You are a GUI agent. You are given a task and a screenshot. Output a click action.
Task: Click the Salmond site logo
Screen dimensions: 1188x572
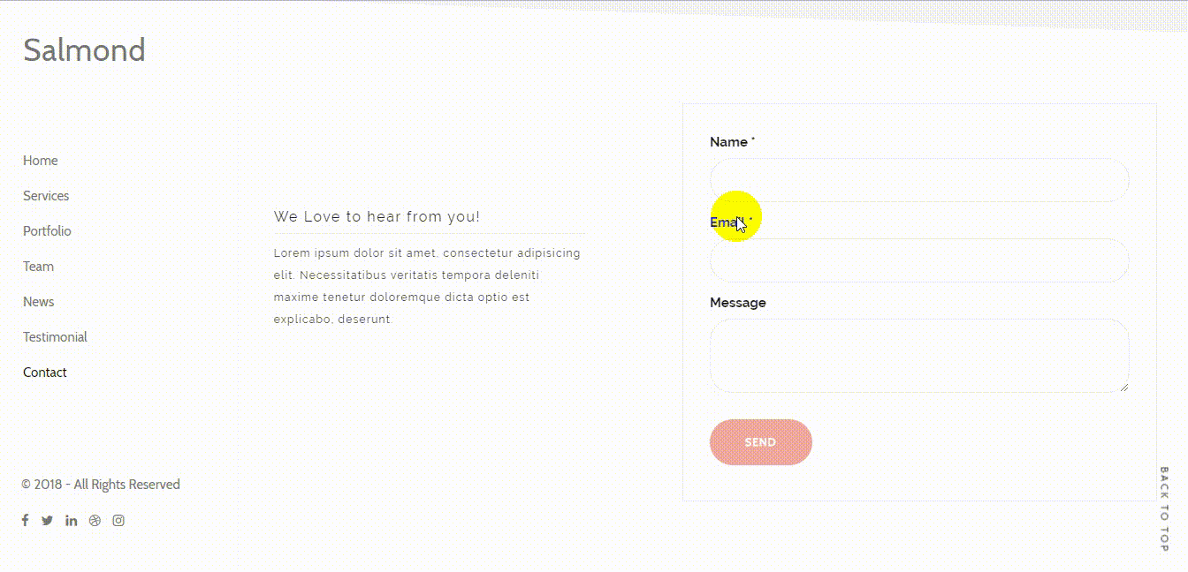tap(84, 50)
